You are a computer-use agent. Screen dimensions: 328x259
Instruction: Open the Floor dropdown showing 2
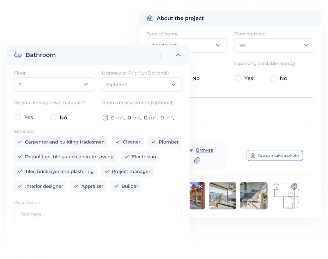54,84
